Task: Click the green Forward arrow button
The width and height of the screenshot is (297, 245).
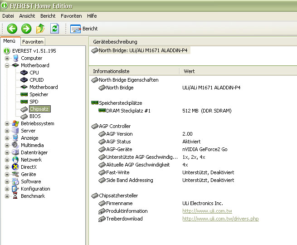Action: tap(26, 29)
